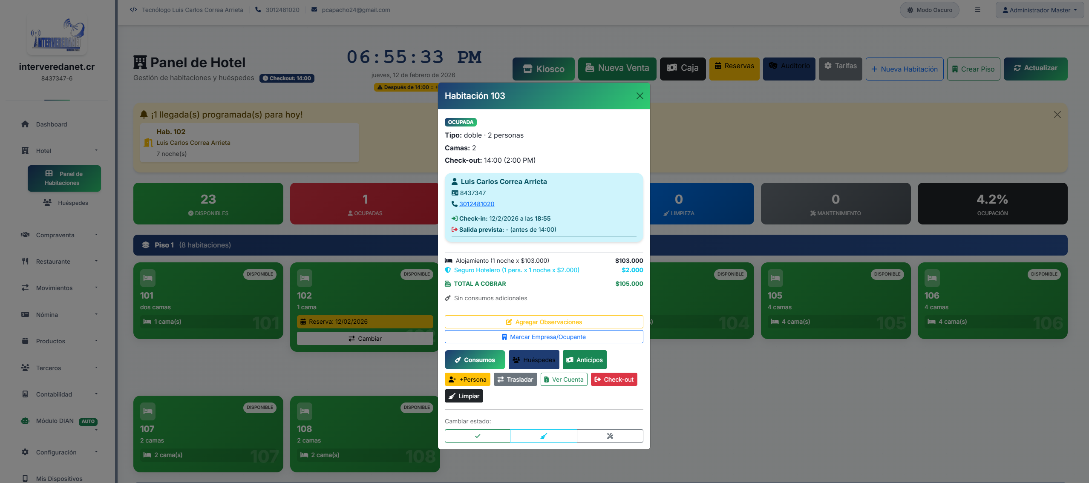The image size is (1089, 483).
Task: Click phone number link 3012481020
Action: 476,204
